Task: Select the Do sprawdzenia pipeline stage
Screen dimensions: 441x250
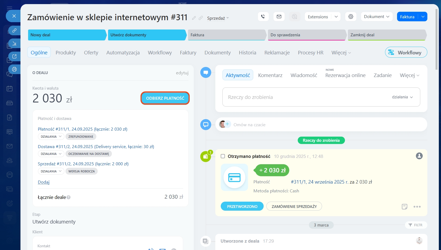Action: pos(307,35)
